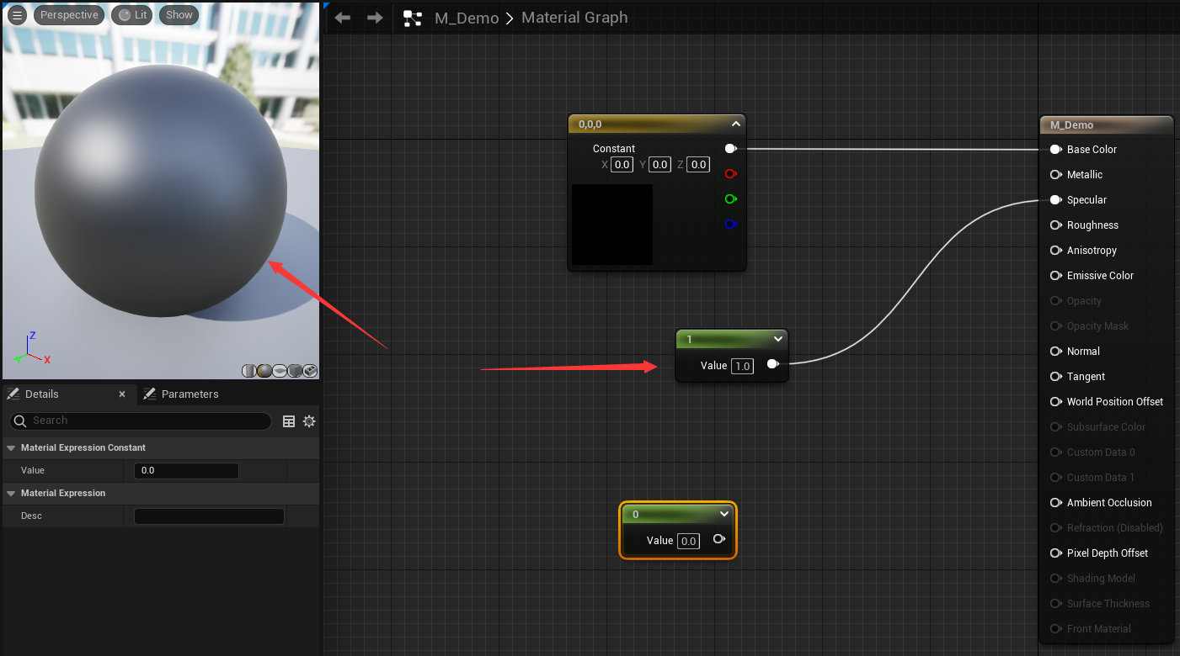Image resolution: width=1180 pixels, height=656 pixels.
Task: Set preview mesh to cube primitive
Action: coord(295,371)
